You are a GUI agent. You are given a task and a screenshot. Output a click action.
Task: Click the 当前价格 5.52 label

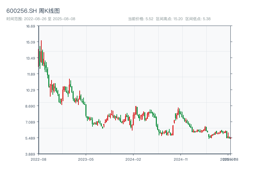(141, 19)
